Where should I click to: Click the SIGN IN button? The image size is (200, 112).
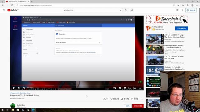(x=191, y=10)
